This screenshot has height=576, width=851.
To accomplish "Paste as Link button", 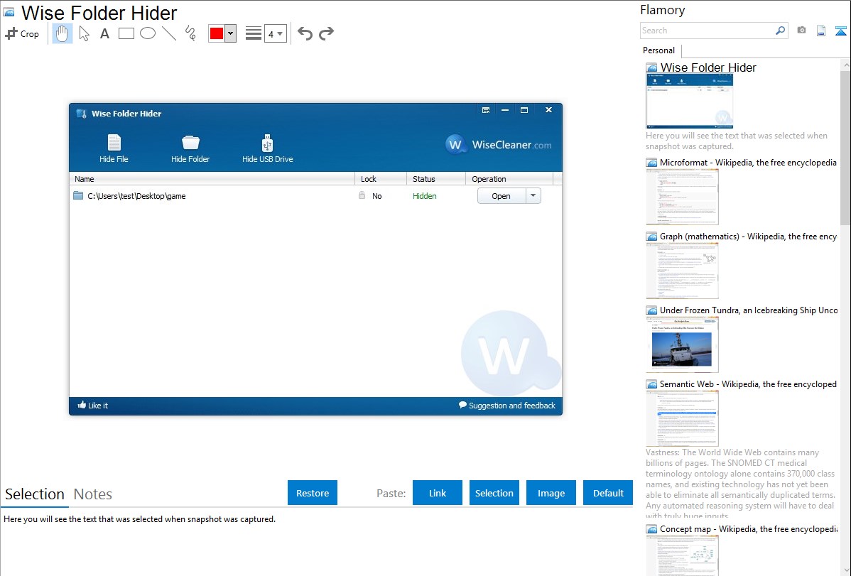I will coord(438,493).
